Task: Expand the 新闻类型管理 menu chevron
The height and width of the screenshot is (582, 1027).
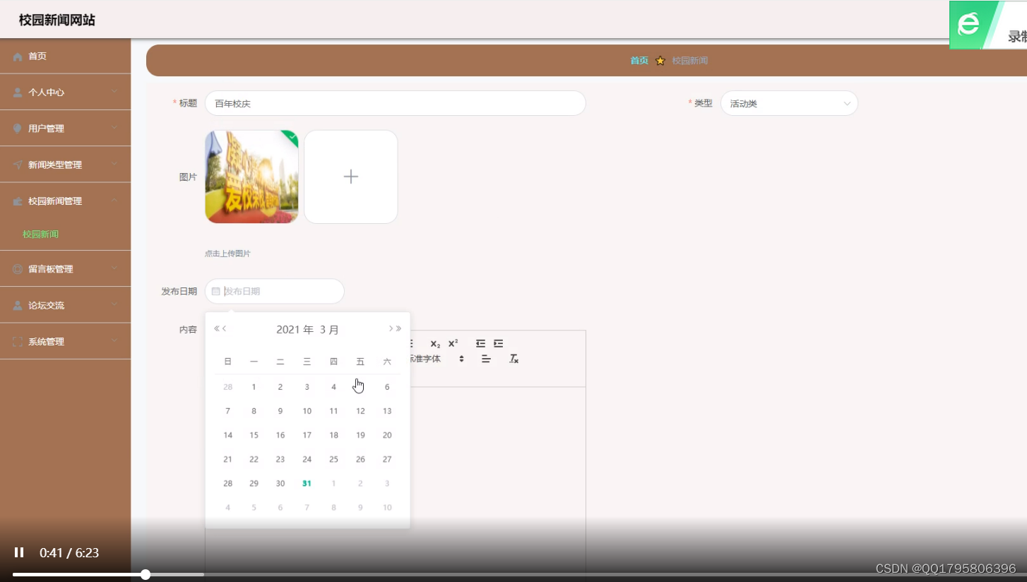Action: (114, 164)
